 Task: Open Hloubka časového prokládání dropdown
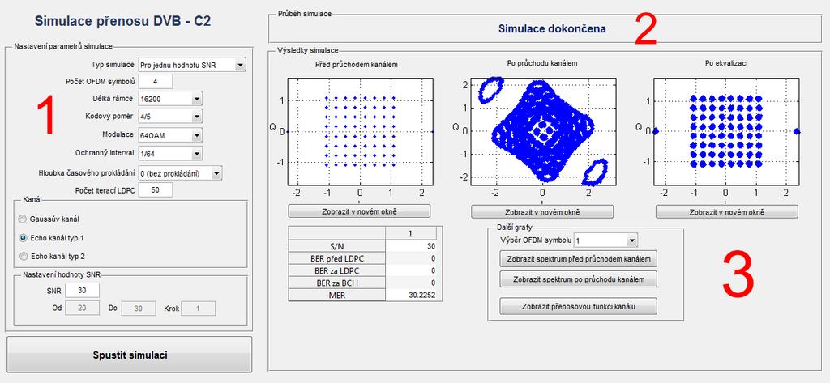pos(181,173)
